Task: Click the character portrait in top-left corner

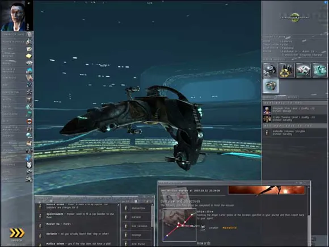Action: (14, 16)
